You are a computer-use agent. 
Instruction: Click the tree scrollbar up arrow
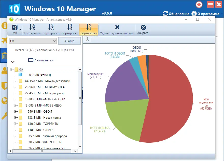[80, 69]
